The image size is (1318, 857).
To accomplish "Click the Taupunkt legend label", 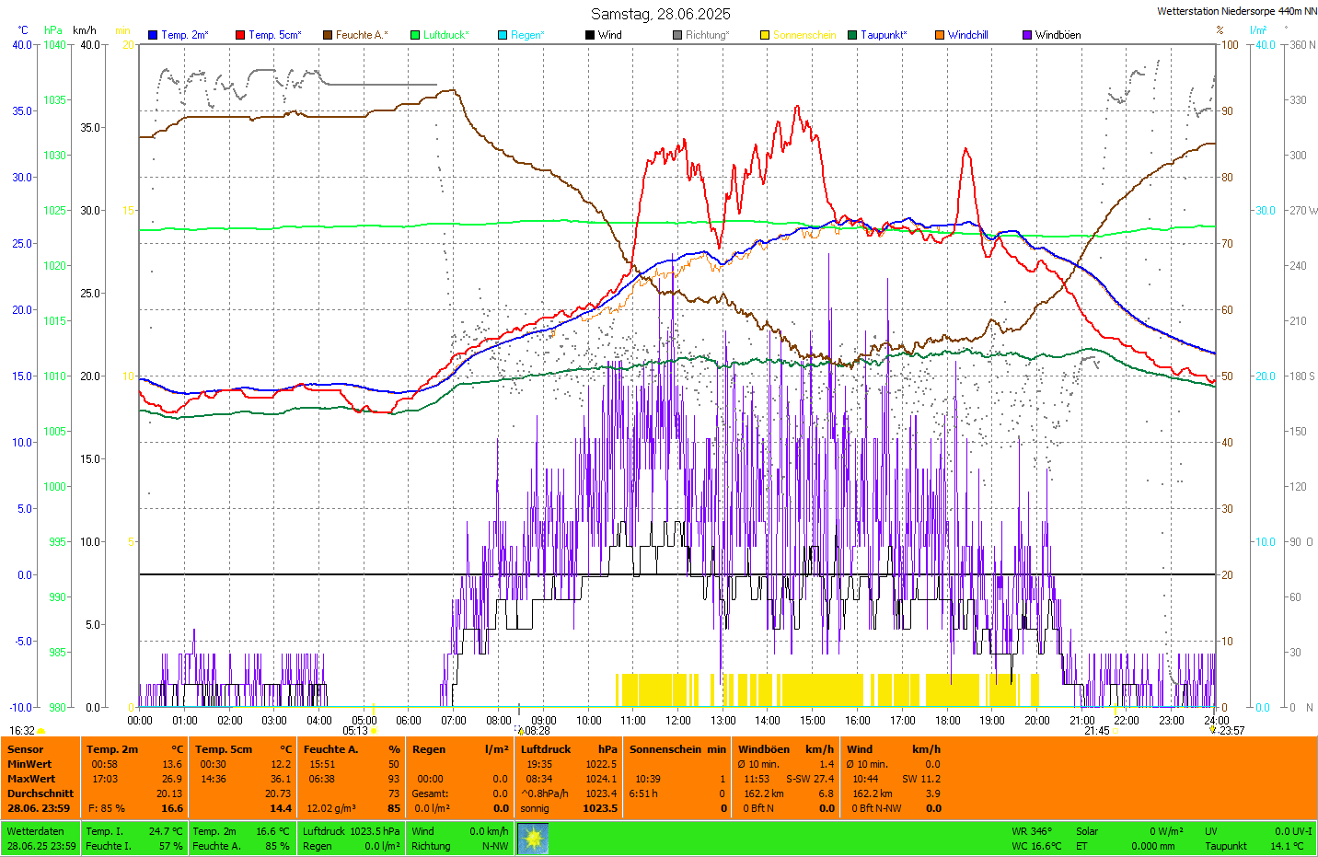I will (883, 35).
